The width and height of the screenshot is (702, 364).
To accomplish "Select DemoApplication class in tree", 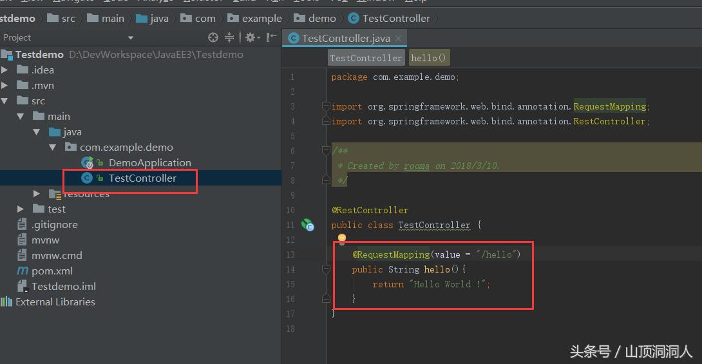I will [x=149, y=162].
